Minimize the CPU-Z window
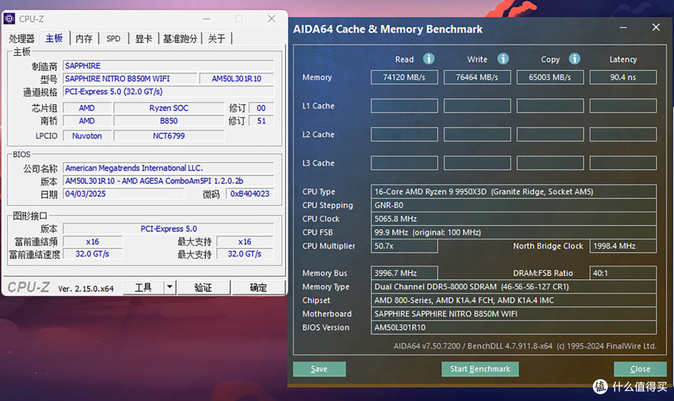This screenshot has height=401, width=674. pyautogui.click(x=207, y=19)
